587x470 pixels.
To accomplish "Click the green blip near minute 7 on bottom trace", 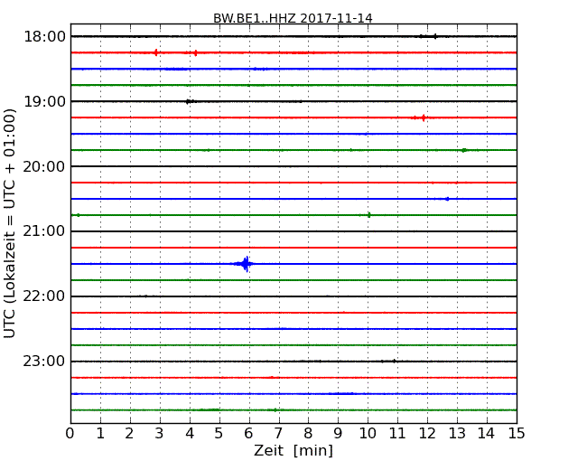I will click(275, 410).
